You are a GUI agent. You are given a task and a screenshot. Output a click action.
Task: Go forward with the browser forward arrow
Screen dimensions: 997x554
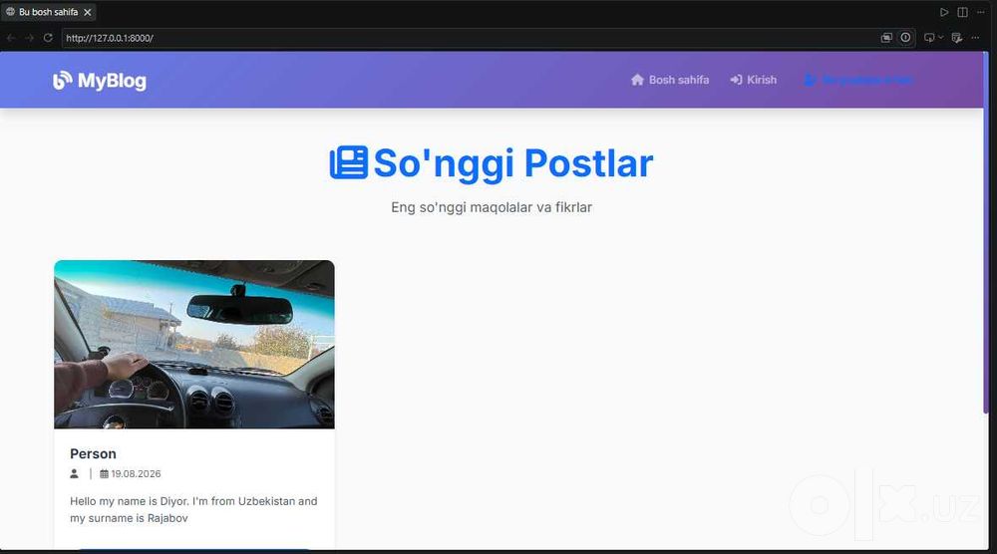click(29, 38)
